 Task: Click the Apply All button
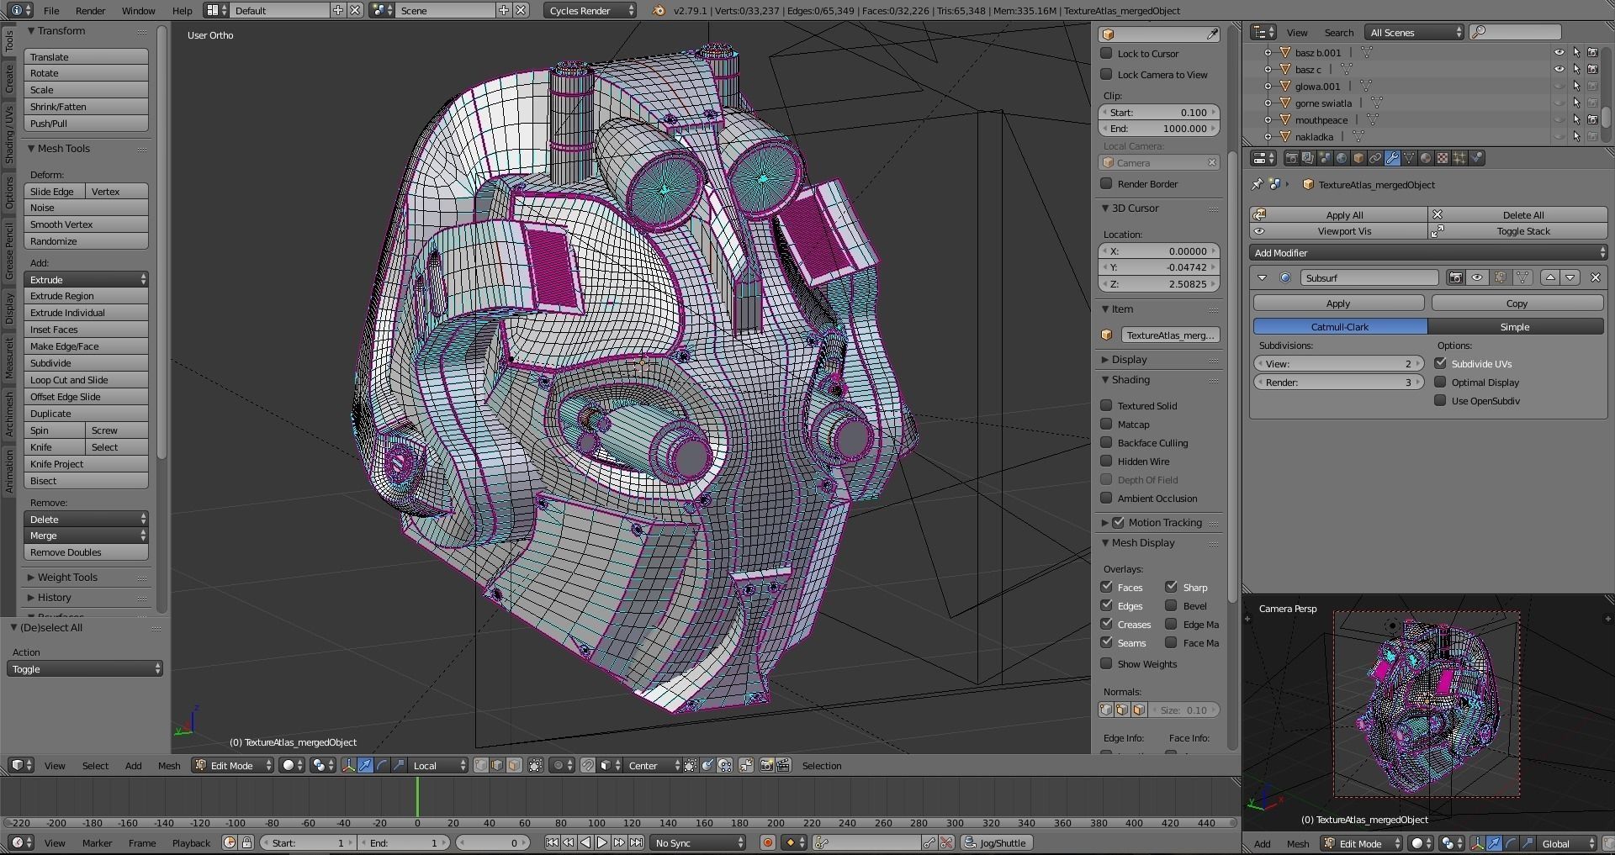pyautogui.click(x=1338, y=214)
